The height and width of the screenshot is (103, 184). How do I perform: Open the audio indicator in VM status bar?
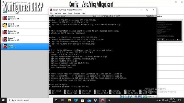tap(126, 96)
